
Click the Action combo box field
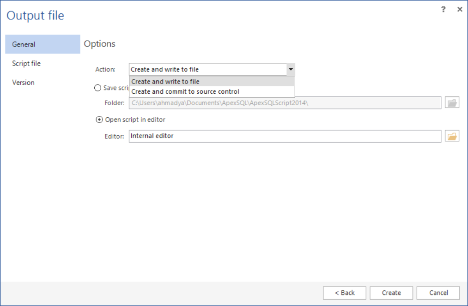[208, 69]
